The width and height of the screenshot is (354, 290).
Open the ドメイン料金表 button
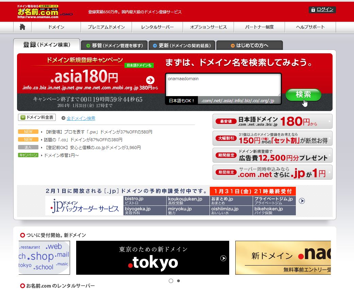(x=37, y=117)
